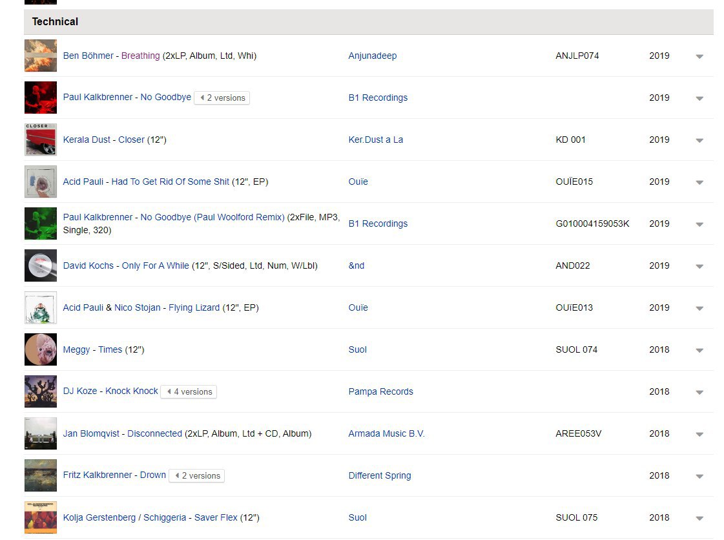This screenshot has width=724, height=540.
Task: Open Fritz Kalkbrenner Drown cover thumbnail
Action: [x=41, y=476]
